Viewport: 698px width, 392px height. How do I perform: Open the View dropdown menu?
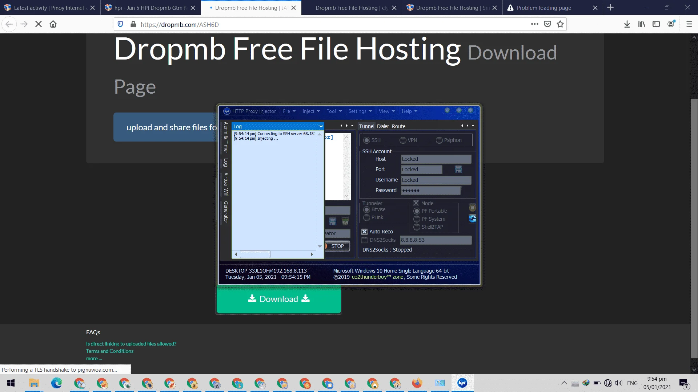(387, 111)
